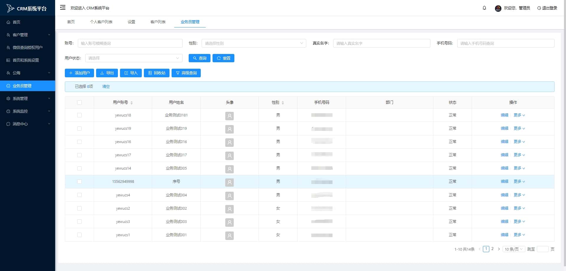Click the avatar thumbnail in yewucs14 row
Screen dimensions: 566x271
[229, 169]
